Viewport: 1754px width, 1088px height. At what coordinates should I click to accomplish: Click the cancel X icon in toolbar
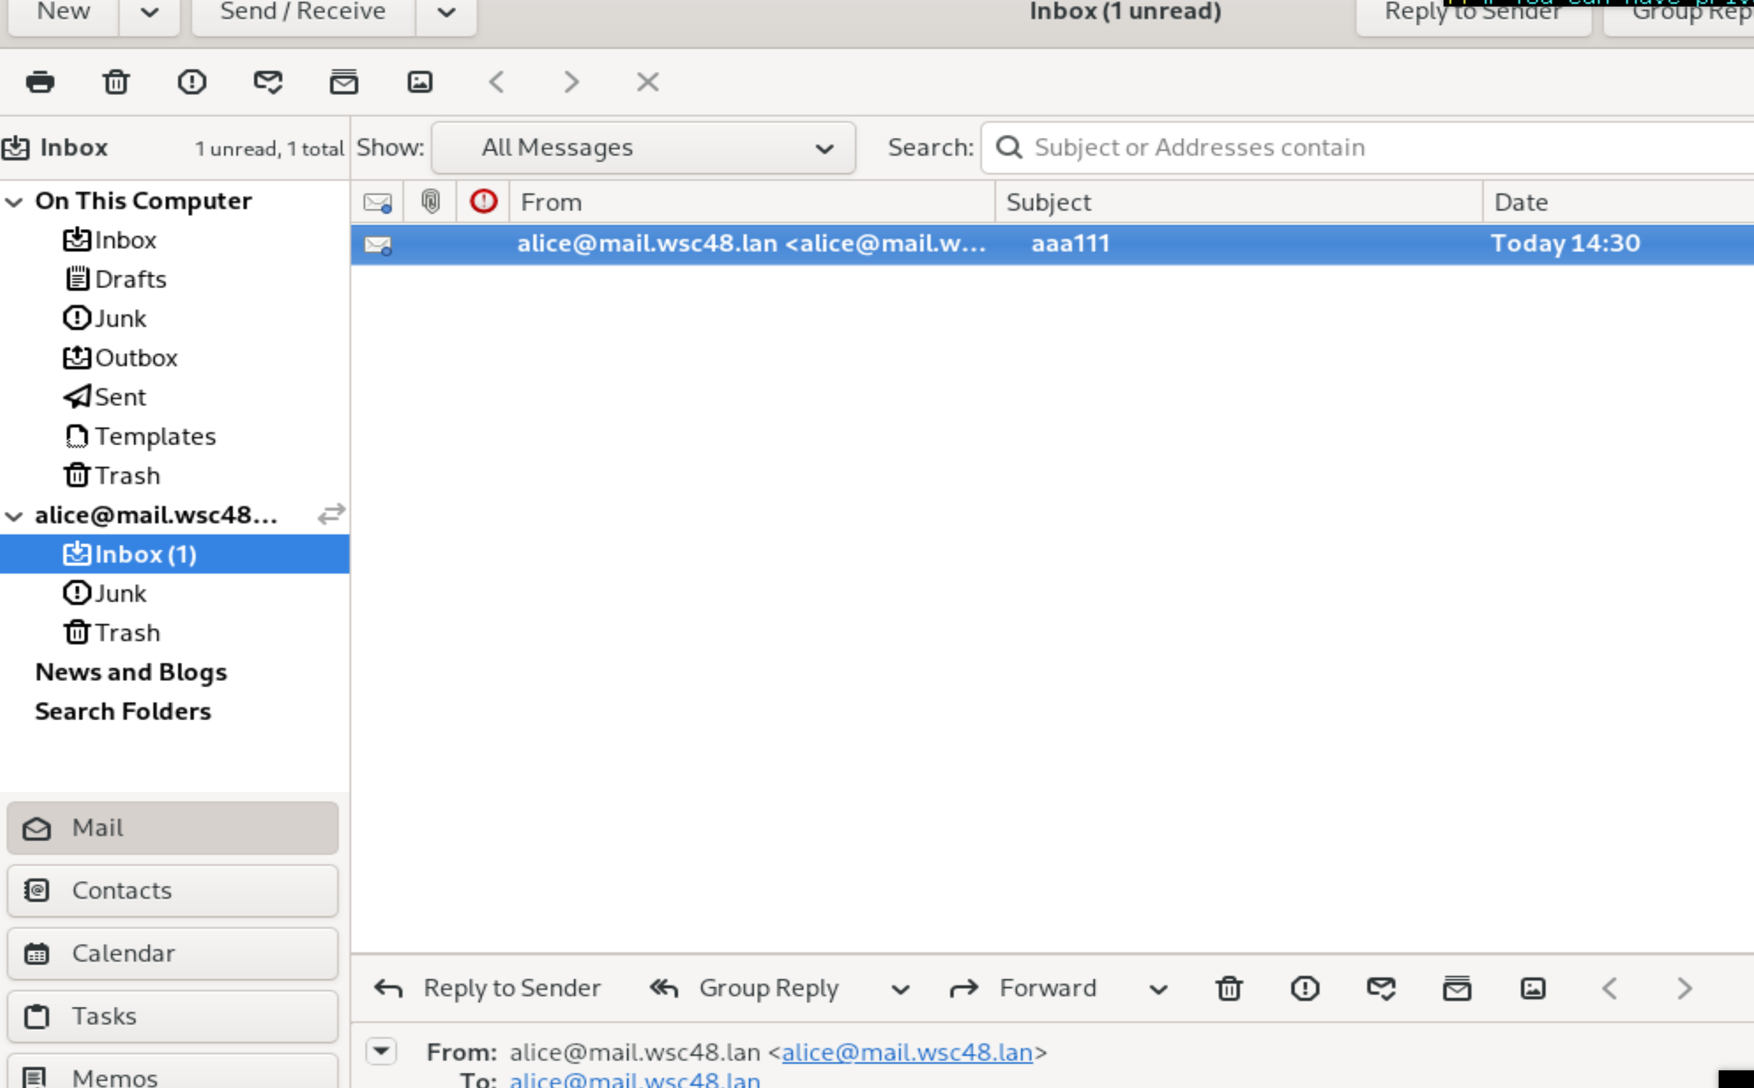click(648, 82)
